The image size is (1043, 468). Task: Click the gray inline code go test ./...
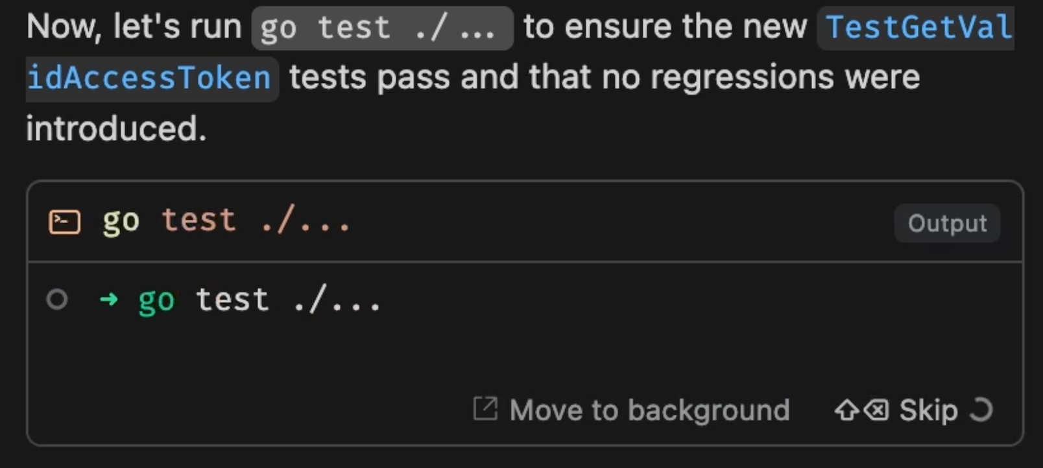click(382, 28)
